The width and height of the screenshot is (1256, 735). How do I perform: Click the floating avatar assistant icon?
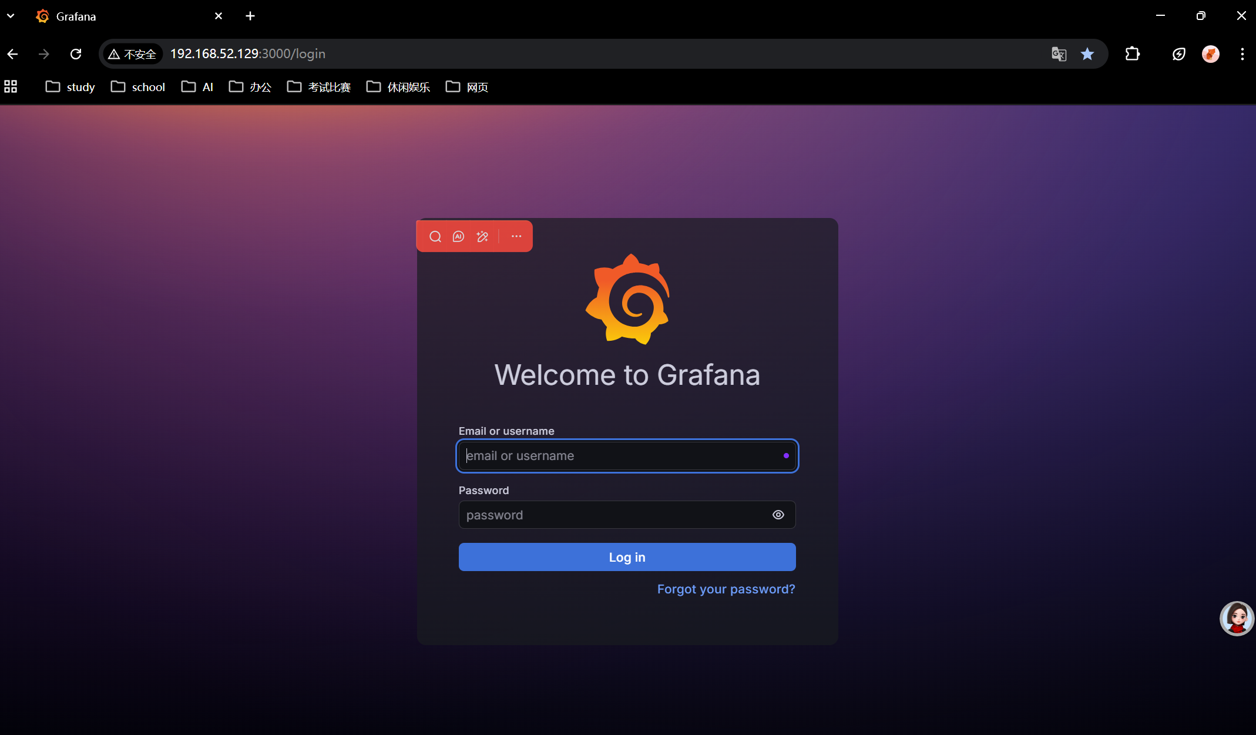coord(1237,618)
